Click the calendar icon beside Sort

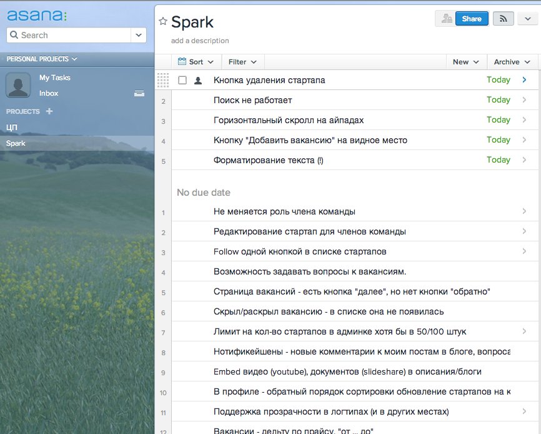tap(182, 62)
